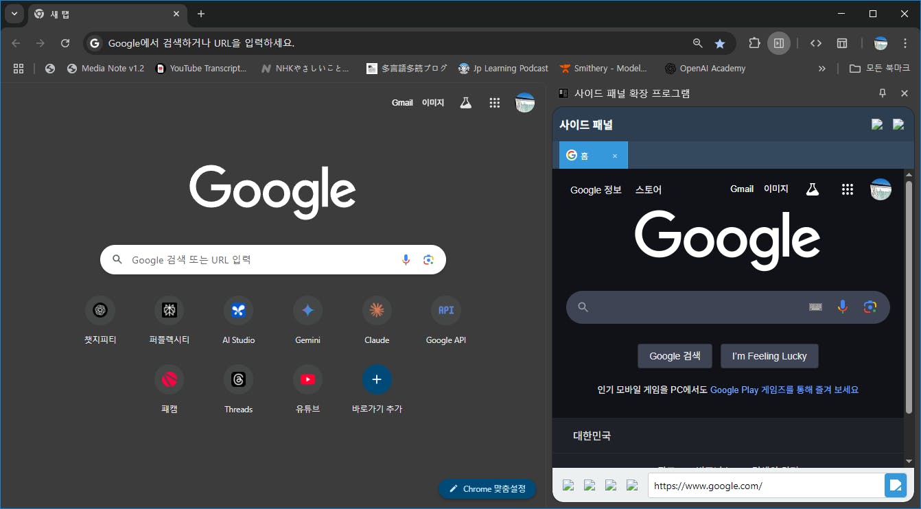This screenshot has width=921, height=509.
Task: Pin the 사이드 패널 확장 프로그램 panel
Action: pos(883,93)
